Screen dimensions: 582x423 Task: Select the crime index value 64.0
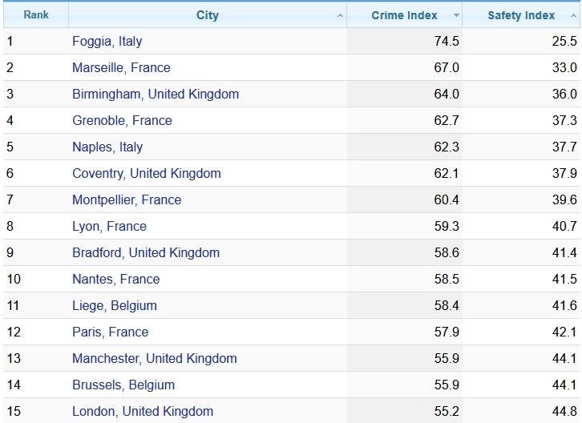(x=447, y=95)
